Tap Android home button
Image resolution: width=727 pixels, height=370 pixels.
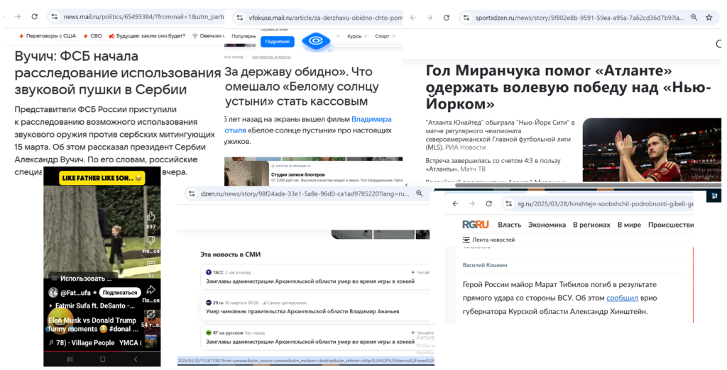tap(102, 359)
